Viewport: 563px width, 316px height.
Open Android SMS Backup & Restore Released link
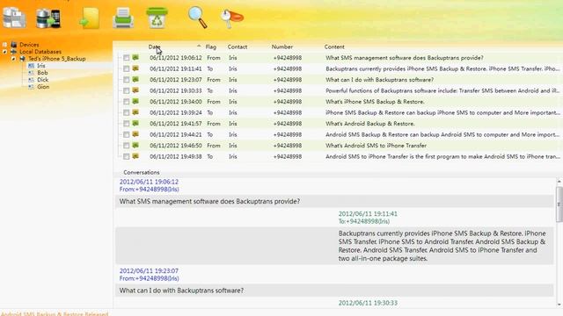(55, 313)
